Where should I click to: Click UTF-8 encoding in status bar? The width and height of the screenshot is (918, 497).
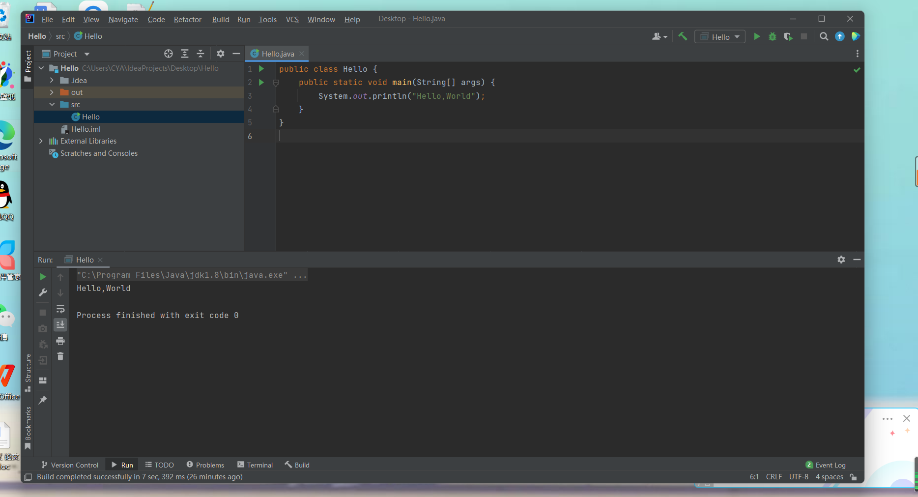click(x=799, y=477)
